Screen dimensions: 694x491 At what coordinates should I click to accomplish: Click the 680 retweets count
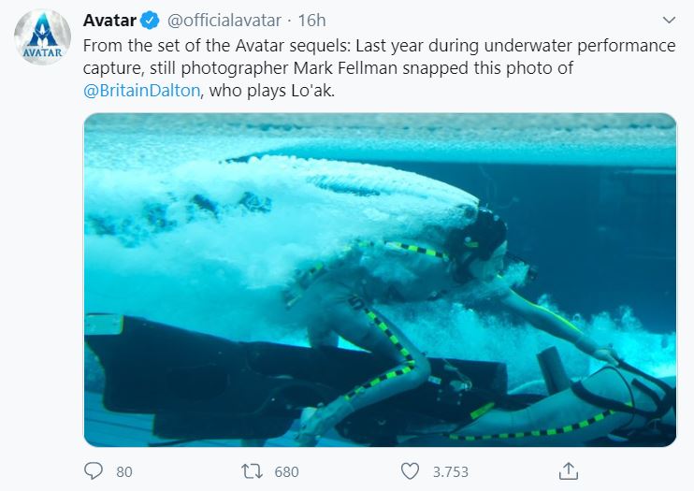(x=287, y=472)
